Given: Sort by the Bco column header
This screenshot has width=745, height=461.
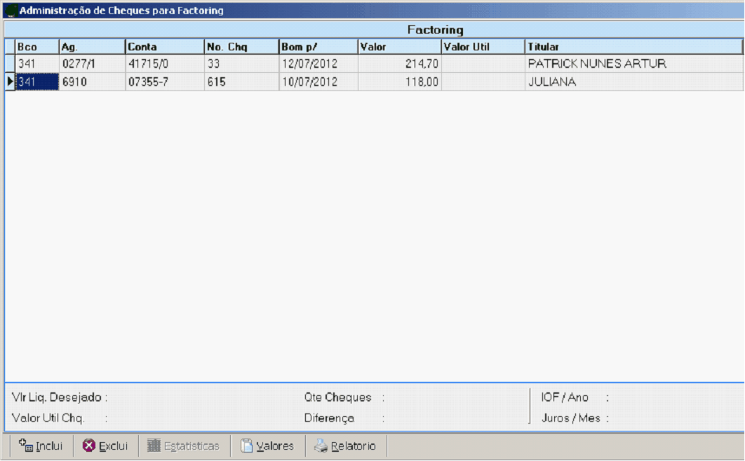Looking at the screenshot, I should pos(36,47).
